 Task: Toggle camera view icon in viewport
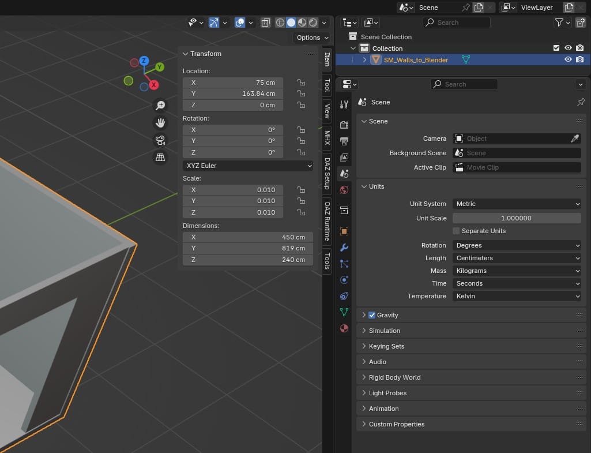160,140
